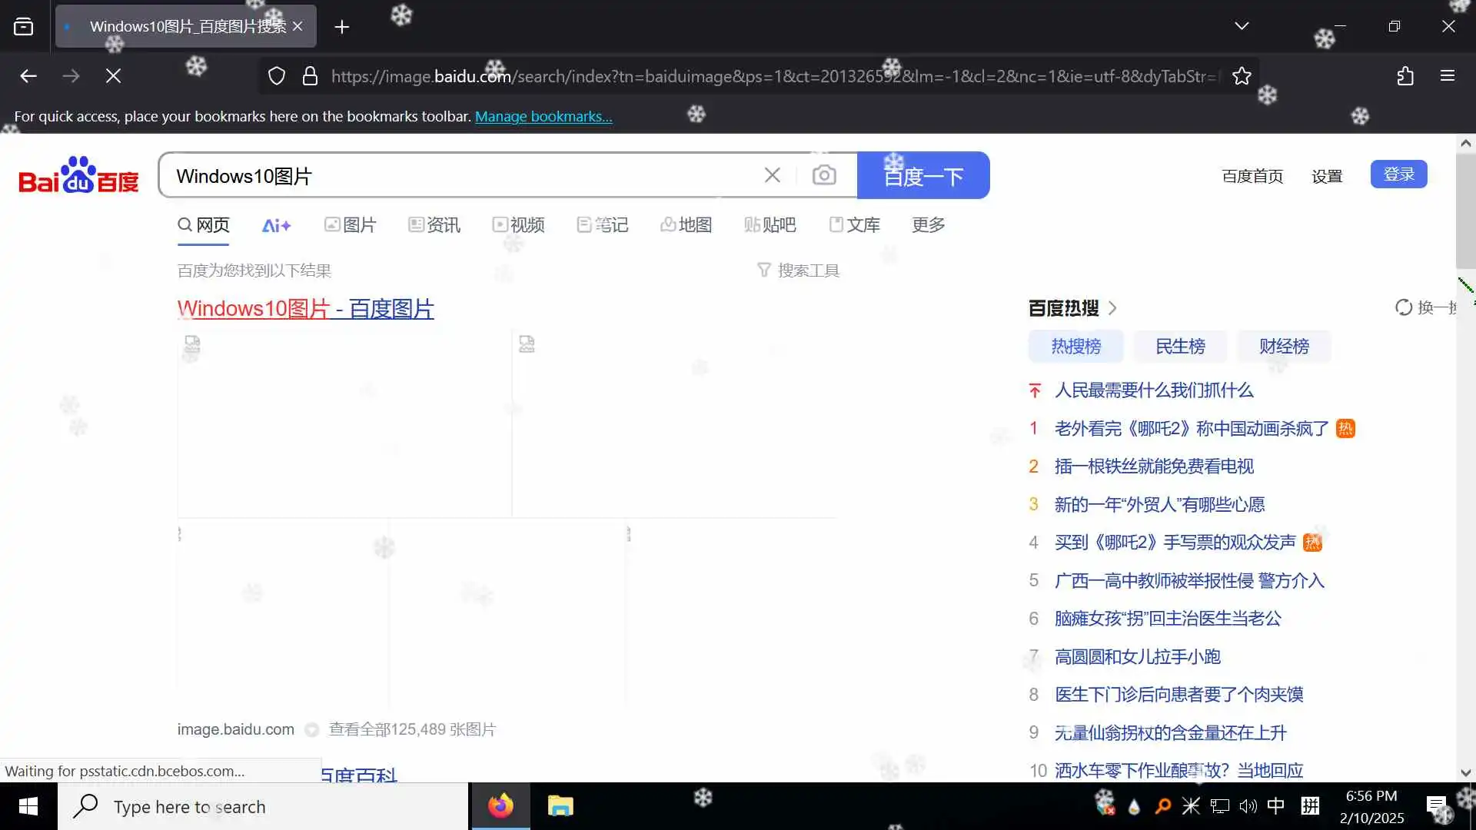Click inside the Baidu search input field

click(x=461, y=176)
